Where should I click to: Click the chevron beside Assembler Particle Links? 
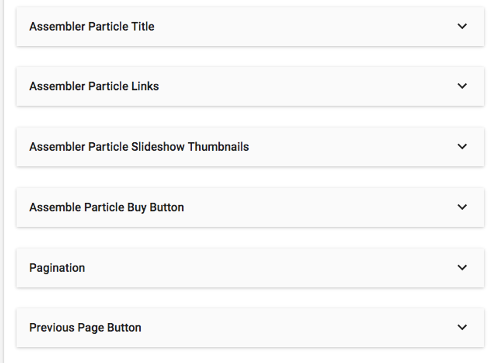[x=462, y=86]
